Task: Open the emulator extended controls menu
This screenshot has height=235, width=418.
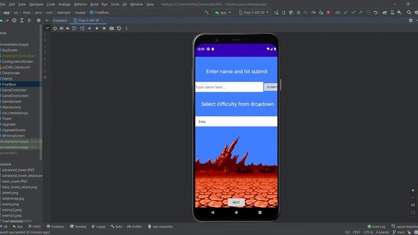Action: coord(126,28)
